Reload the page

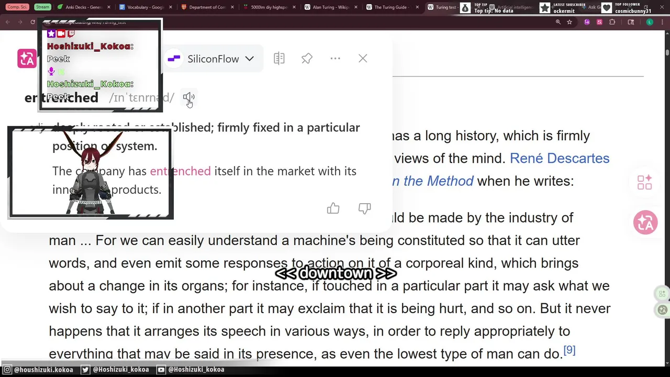32,22
